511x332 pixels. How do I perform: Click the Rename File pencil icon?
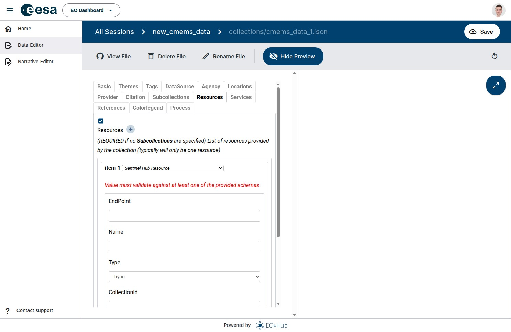(x=206, y=56)
